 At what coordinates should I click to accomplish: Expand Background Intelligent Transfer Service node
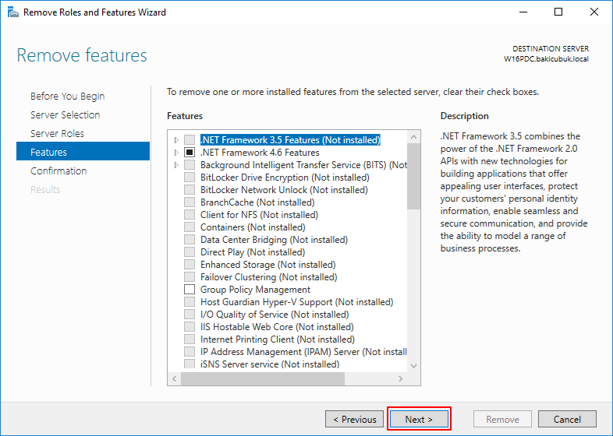[x=176, y=165]
